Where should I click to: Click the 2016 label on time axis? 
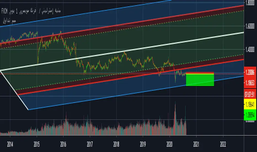click(63, 144)
